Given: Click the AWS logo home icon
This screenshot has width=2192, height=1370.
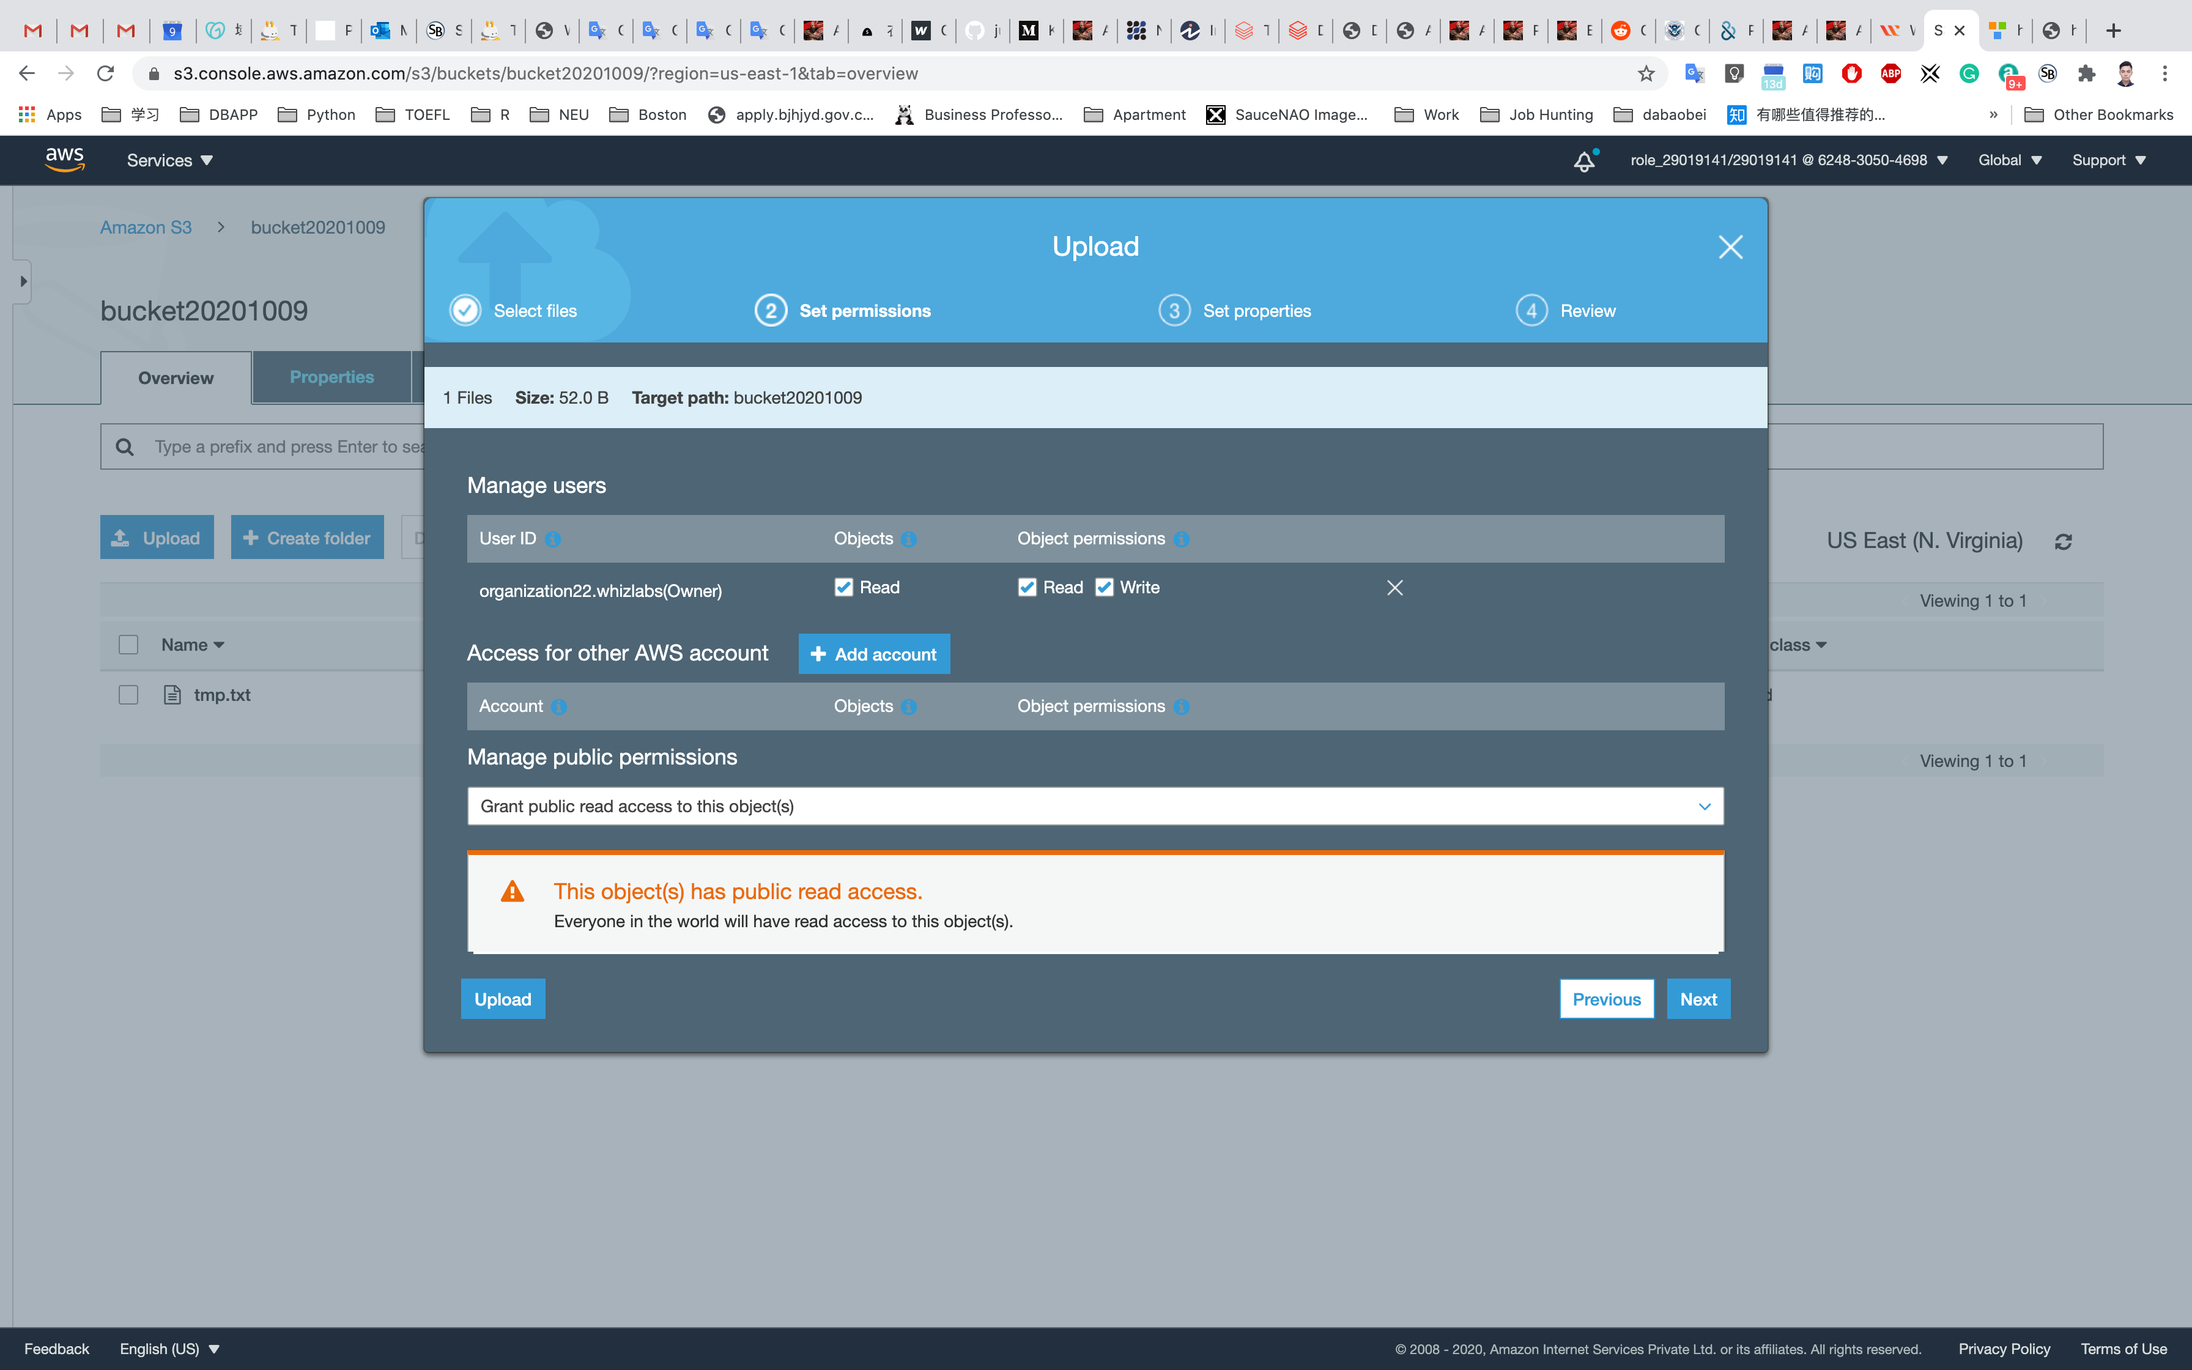Looking at the screenshot, I should coord(65,160).
